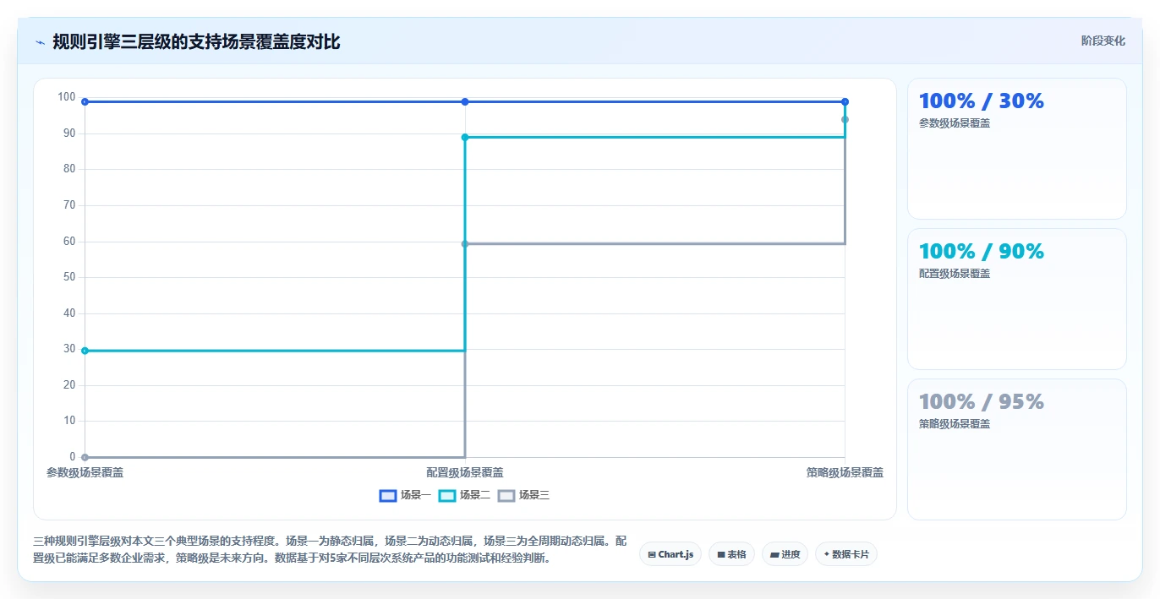Click the 参数级场景覆盖 x-axis label
Viewport: 1160px width, 599px height.
tap(85, 473)
